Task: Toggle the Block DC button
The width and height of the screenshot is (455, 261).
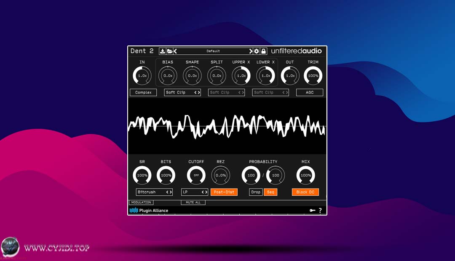Action: pos(305,192)
